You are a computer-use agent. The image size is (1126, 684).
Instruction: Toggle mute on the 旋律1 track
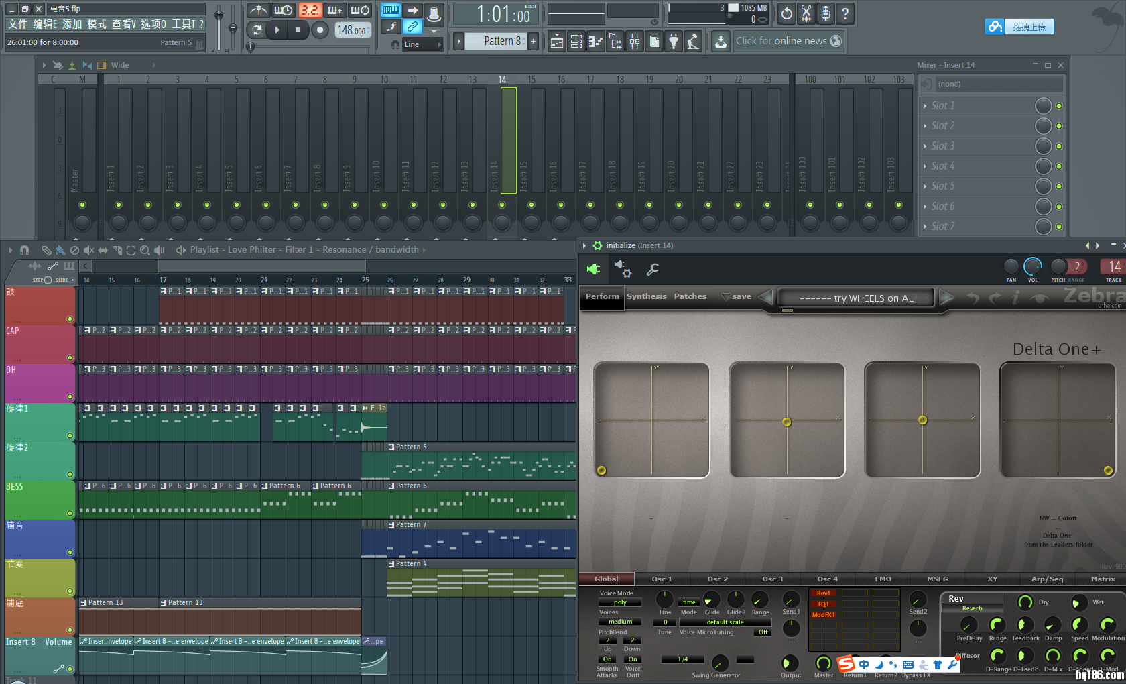pyautogui.click(x=70, y=436)
